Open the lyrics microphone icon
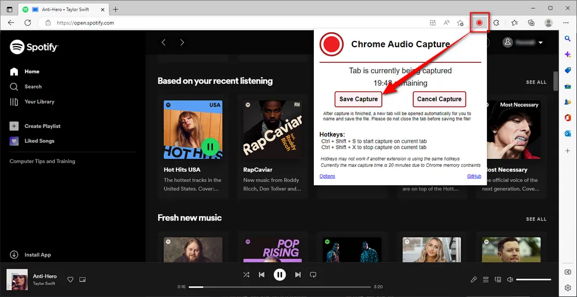Image resolution: width=577 pixels, height=297 pixels. tap(474, 280)
